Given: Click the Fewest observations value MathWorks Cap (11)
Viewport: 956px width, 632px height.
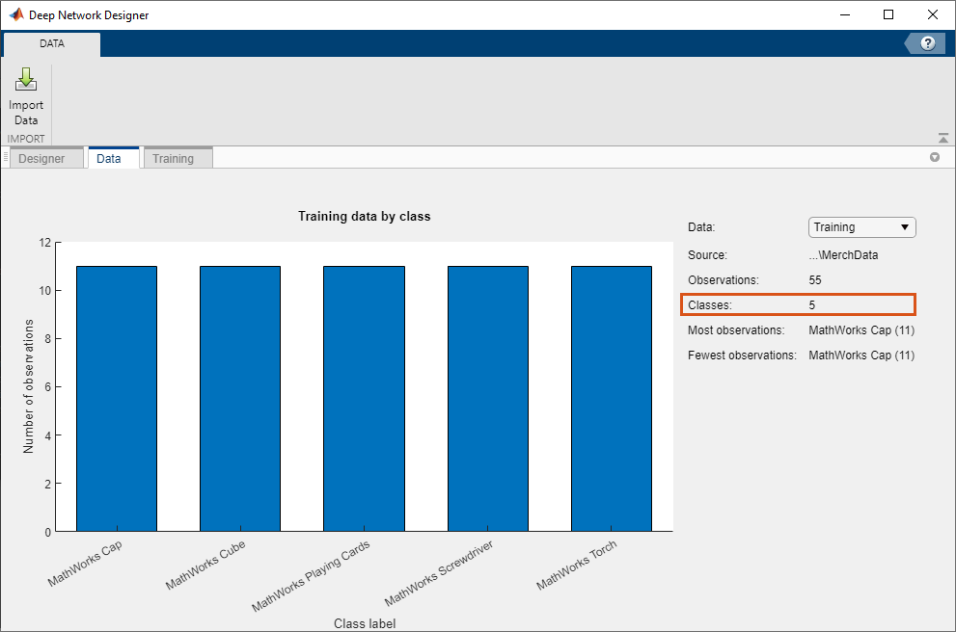Looking at the screenshot, I should coord(861,355).
